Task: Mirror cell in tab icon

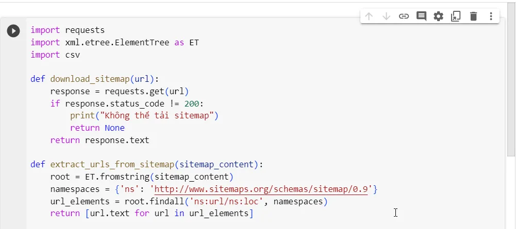Action: click(456, 16)
